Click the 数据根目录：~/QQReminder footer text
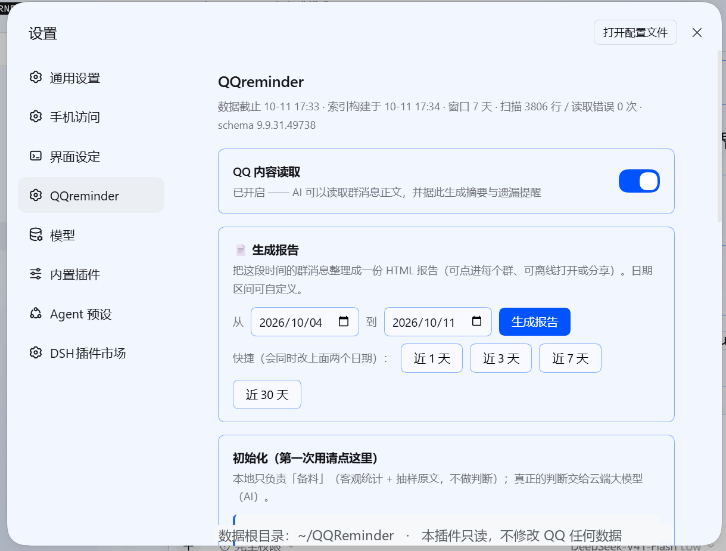 306,535
